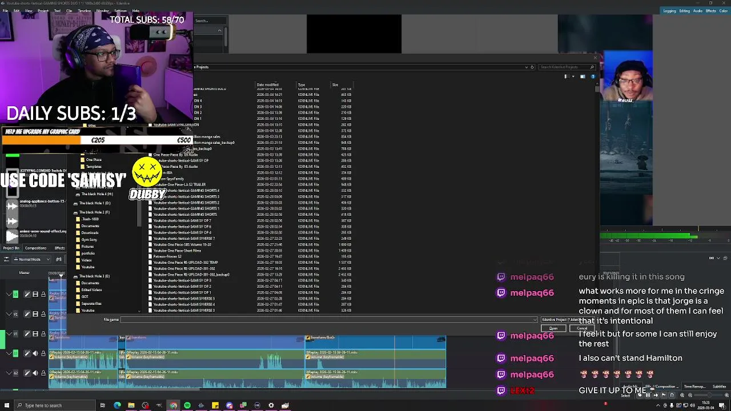731x411 pixels.
Task: Lock track V1 using its padlock icon
Action: 43,333
